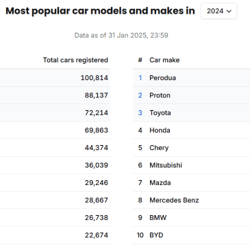Screen dimensions: 250x250
Task: Select the row showing 44,374 cars
Action: [x=55, y=148]
